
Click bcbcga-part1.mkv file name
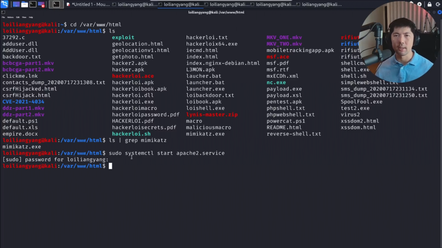click(x=28, y=63)
